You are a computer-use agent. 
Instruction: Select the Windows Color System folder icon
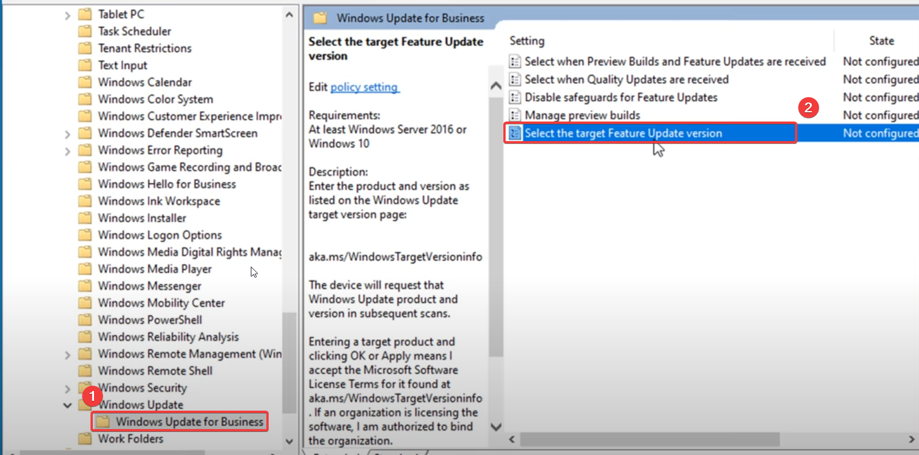[x=85, y=99]
